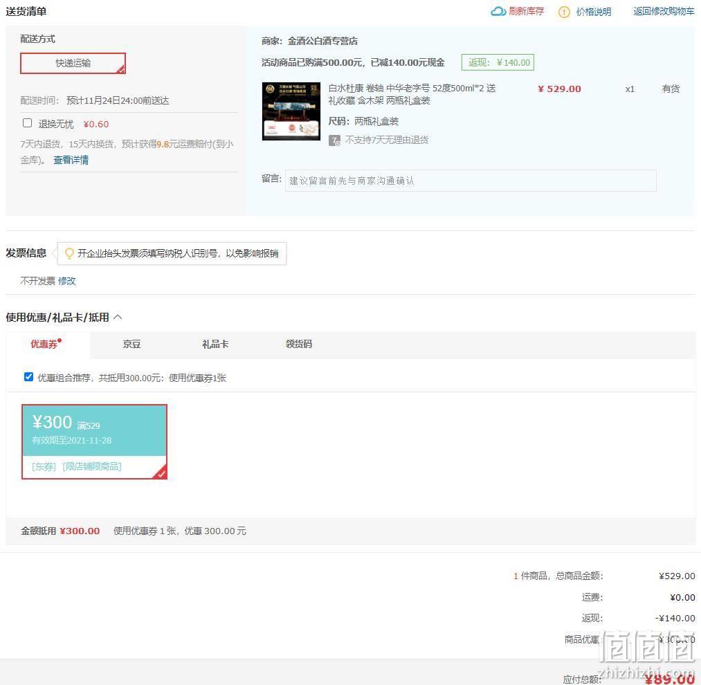The image size is (701, 685).
Task: Focus the 留言 message input field
Action: click(x=471, y=181)
